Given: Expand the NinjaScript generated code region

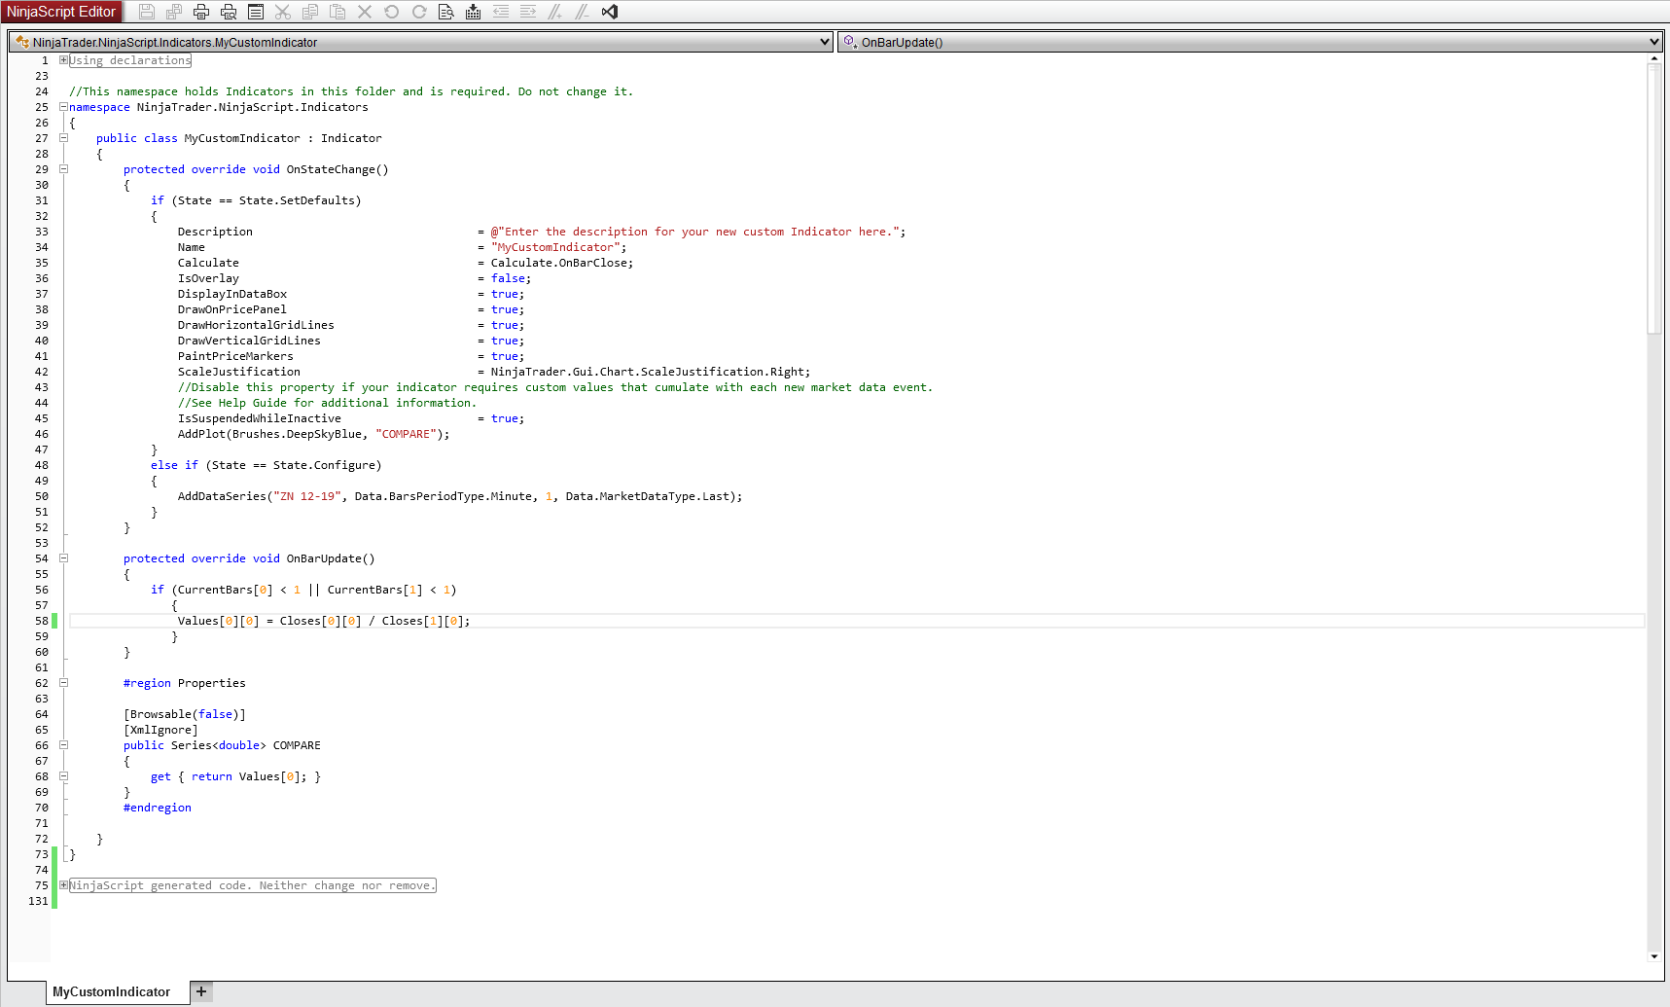Looking at the screenshot, I should 63,885.
